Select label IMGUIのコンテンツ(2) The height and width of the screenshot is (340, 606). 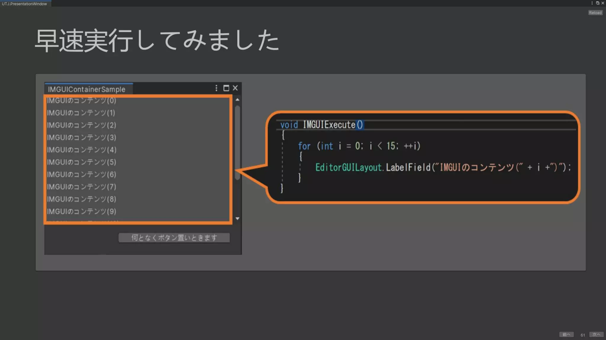pos(81,125)
